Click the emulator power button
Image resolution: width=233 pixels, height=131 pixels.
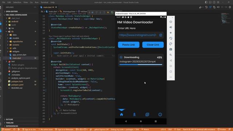click(x=171, y=22)
